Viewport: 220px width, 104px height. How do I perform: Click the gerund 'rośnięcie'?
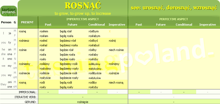(83, 102)
